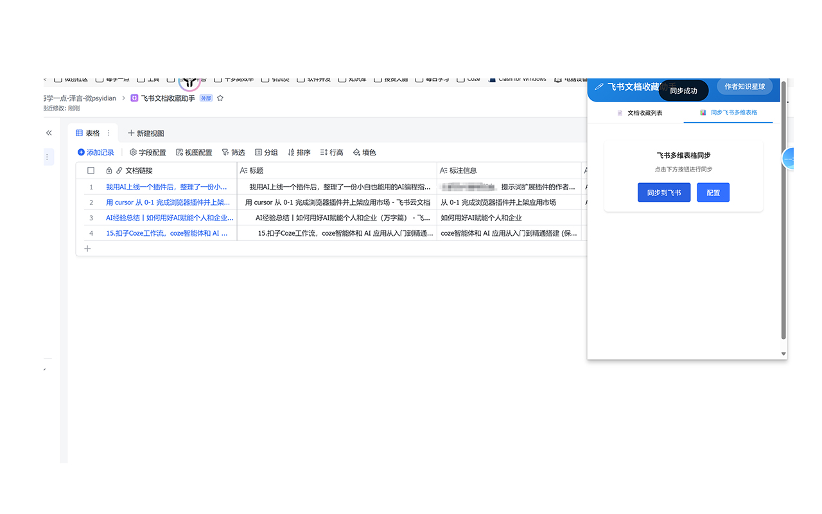The image size is (822, 514).
Task: Click the 飞书文档收藏助手 breadcrumb title
Action: coord(168,98)
